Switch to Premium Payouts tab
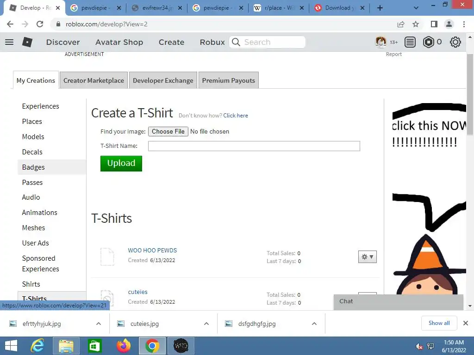 [229, 80]
